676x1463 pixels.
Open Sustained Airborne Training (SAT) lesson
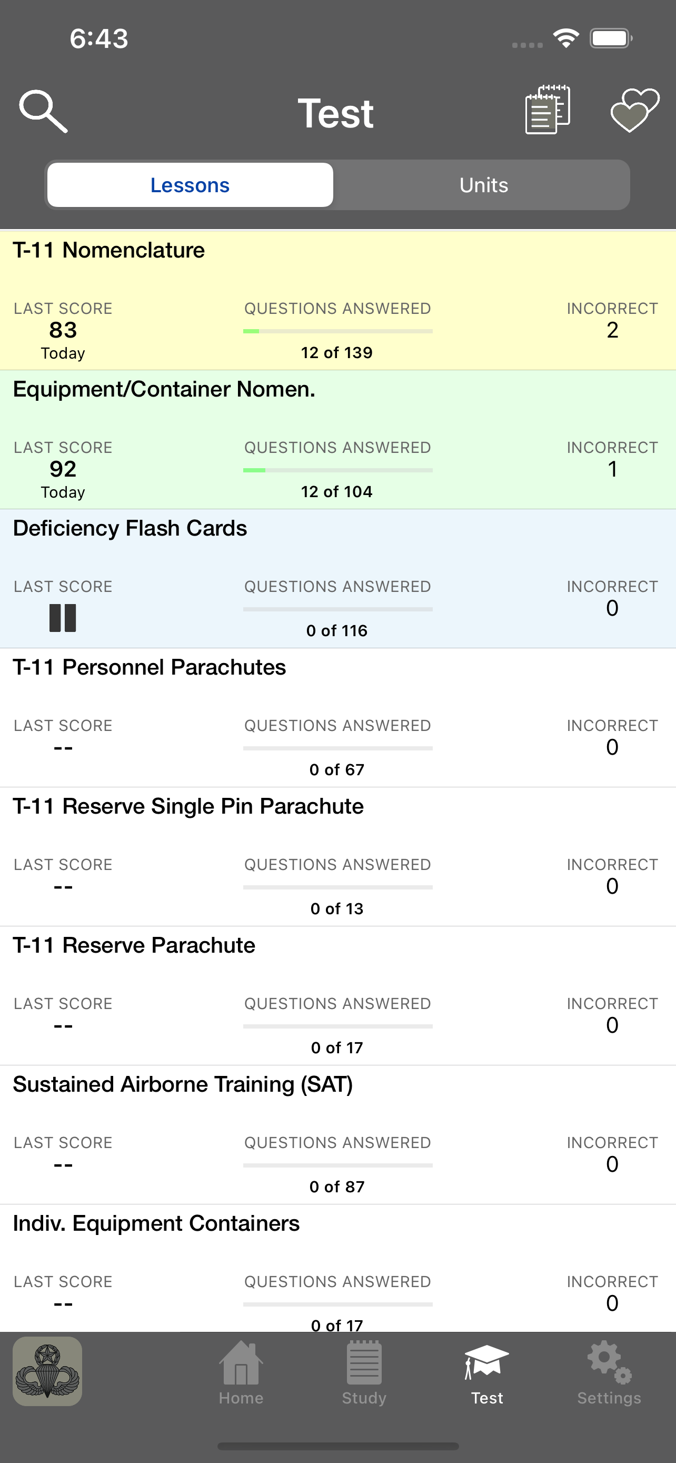[x=337, y=1135]
